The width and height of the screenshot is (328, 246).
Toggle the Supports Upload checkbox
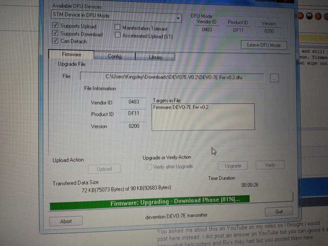click(55, 25)
